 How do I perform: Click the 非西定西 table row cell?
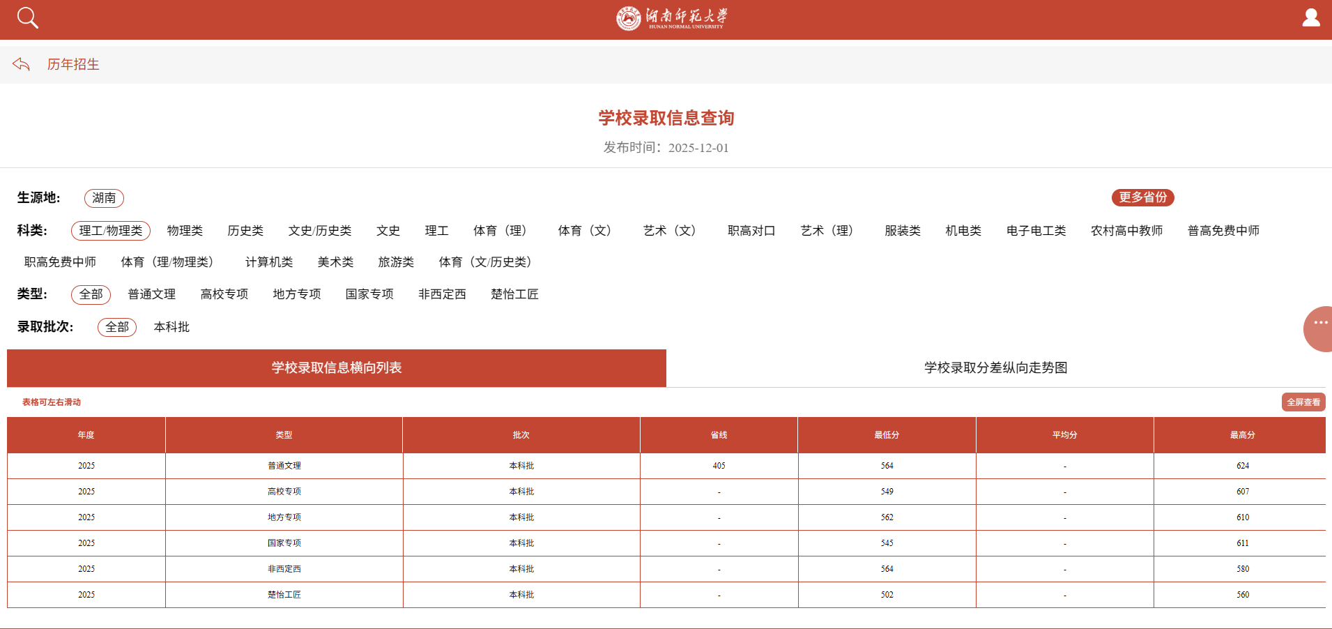[284, 569]
